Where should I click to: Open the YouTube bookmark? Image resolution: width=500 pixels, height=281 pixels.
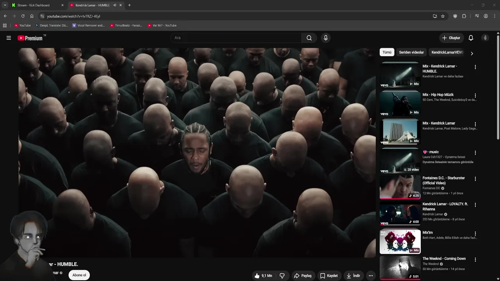coord(23,25)
